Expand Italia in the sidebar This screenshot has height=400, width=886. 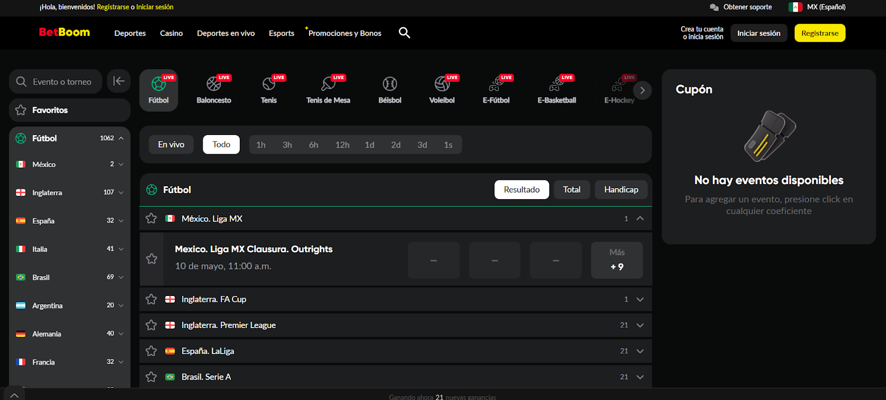coord(121,249)
